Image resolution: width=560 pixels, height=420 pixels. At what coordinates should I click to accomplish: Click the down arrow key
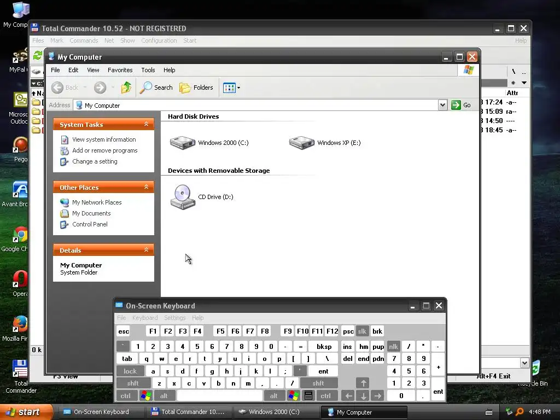pos(363,396)
